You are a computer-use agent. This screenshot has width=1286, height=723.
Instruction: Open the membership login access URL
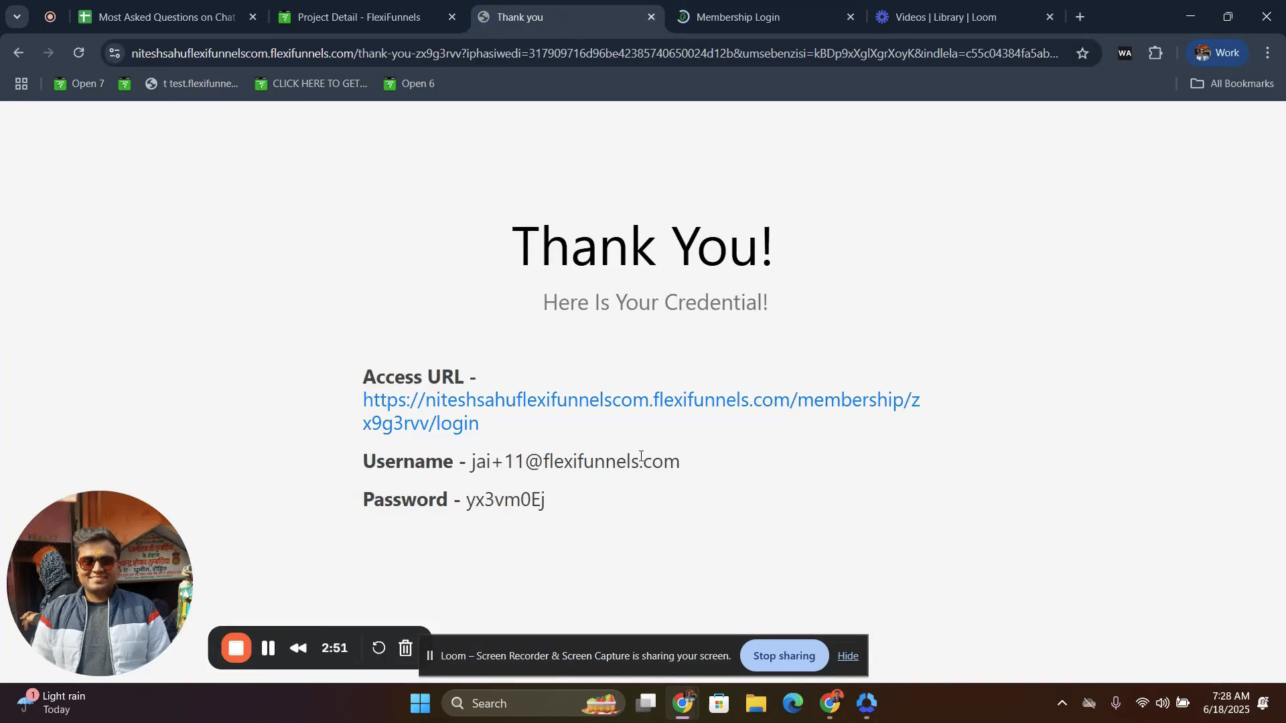point(640,400)
